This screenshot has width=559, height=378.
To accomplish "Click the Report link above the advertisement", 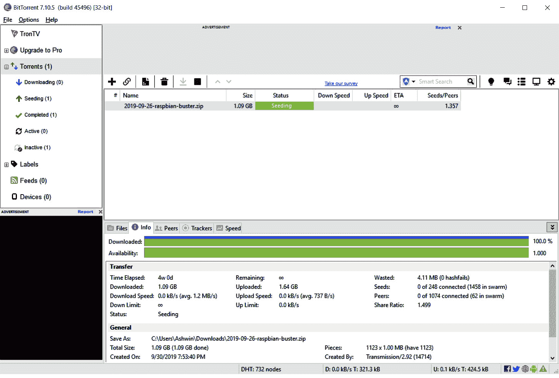I will (x=443, y=27).
